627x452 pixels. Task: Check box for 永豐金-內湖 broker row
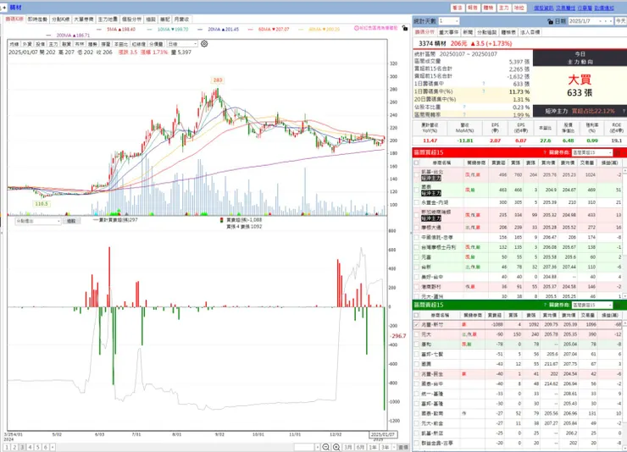tap(416, 202)
